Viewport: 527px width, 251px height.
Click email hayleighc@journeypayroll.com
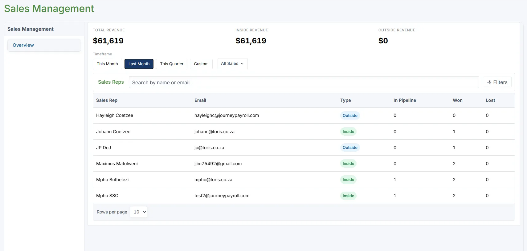click(x=227, y=115)
